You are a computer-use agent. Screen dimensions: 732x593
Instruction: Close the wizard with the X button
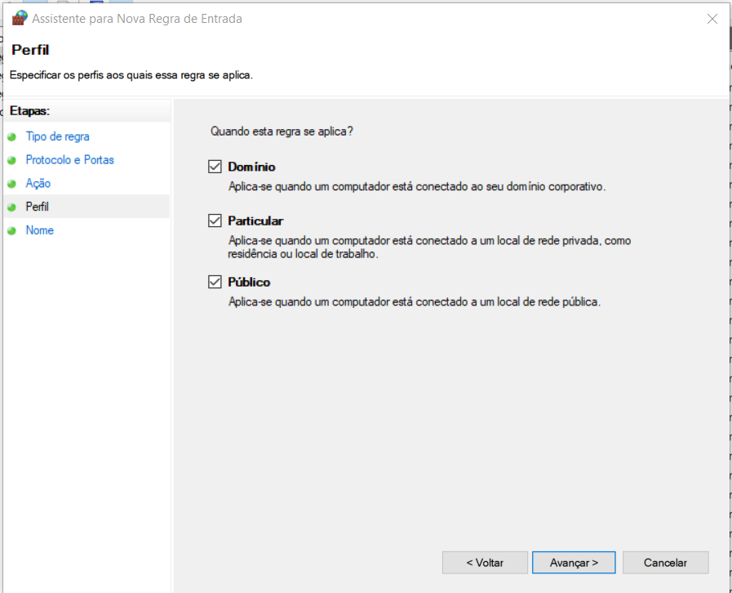tap(712, 18)
